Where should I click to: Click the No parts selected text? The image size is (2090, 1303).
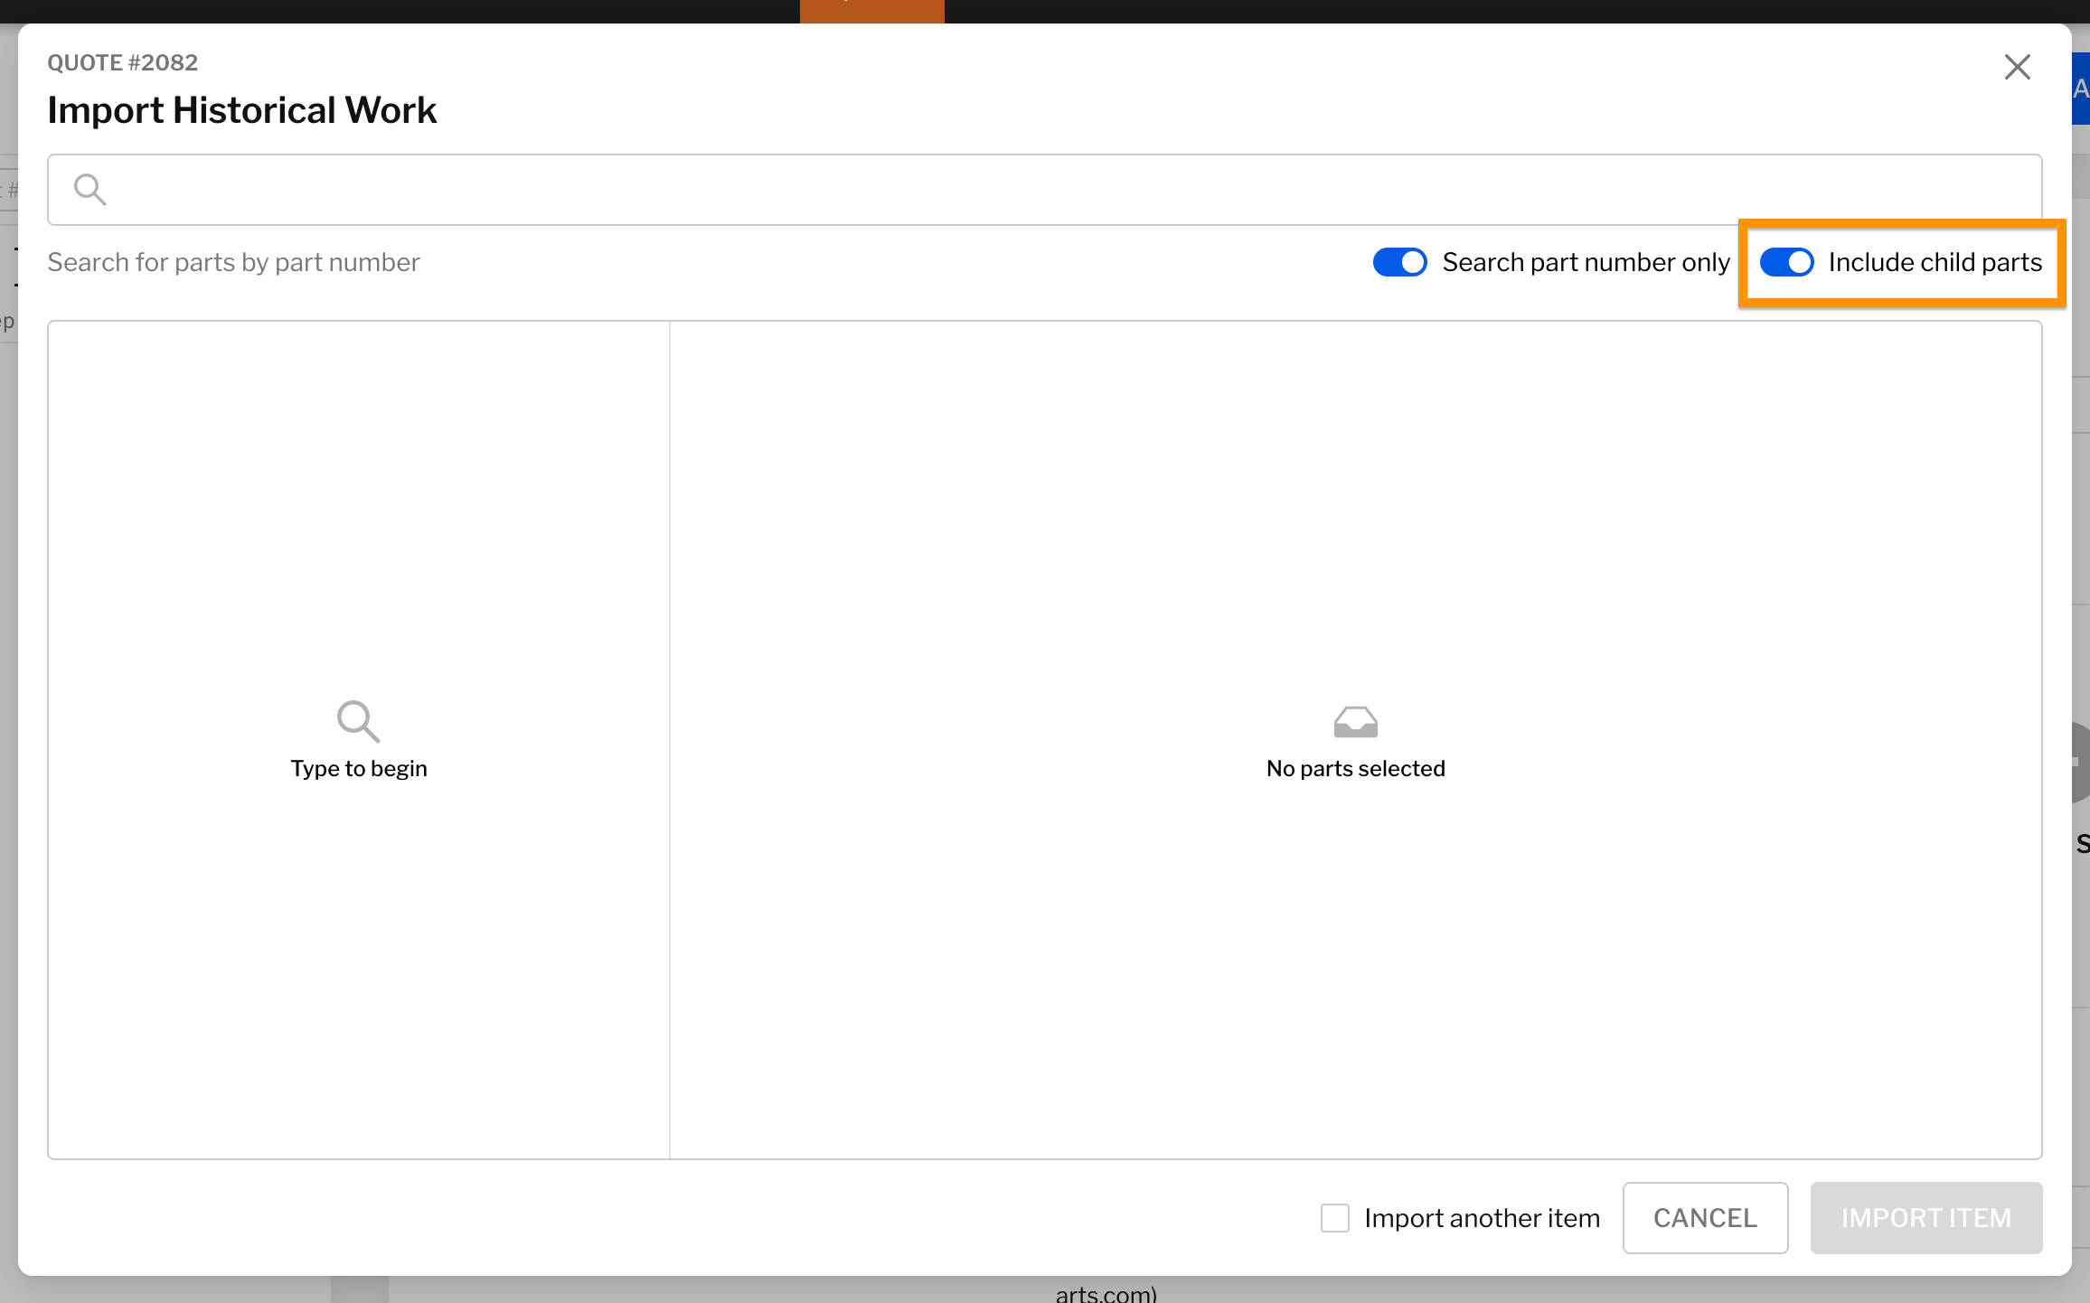coord(1355,769)
